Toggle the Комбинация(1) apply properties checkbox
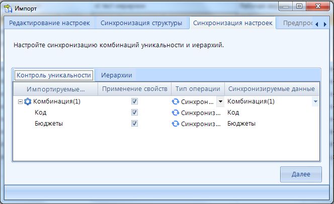This screenshot has height=204, width=334. tap(134, 101)
